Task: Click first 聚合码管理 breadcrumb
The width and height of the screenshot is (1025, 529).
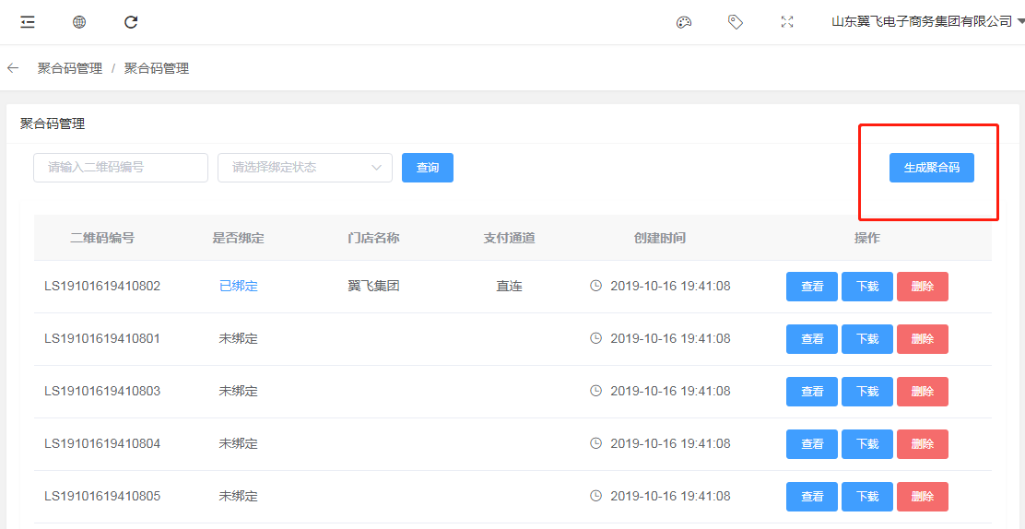Action: tap(70, 68)
